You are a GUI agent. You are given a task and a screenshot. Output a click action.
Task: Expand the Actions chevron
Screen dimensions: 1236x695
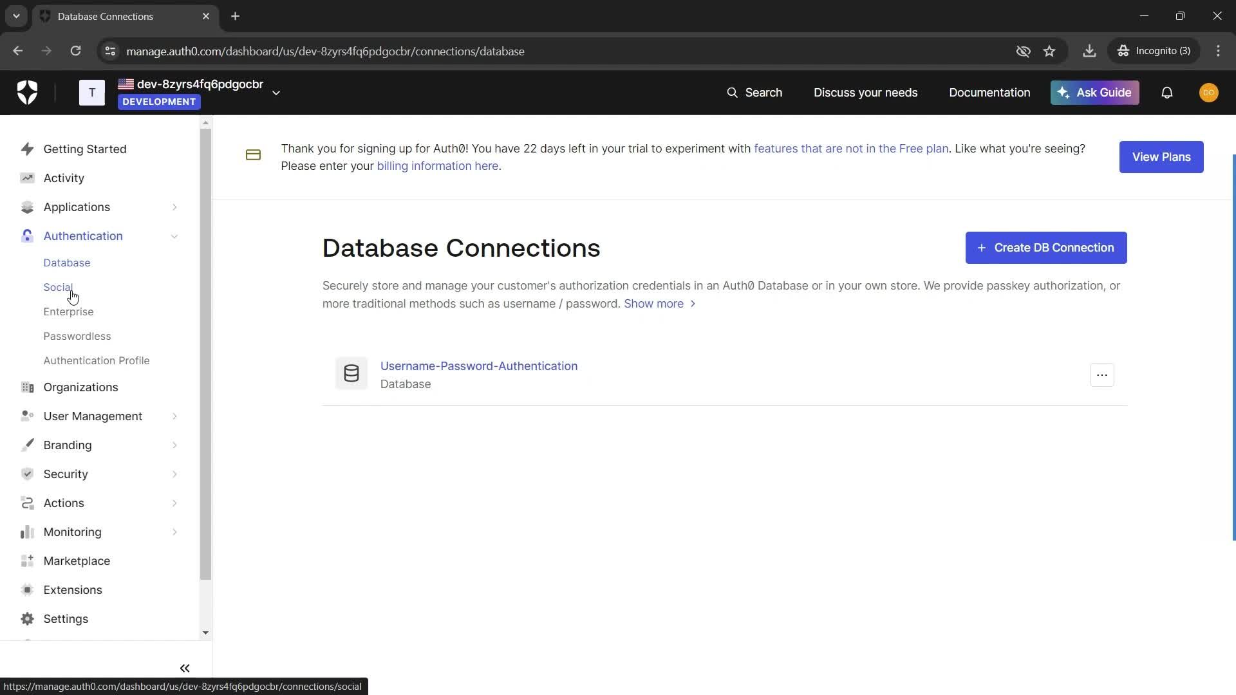coord(174,503)
